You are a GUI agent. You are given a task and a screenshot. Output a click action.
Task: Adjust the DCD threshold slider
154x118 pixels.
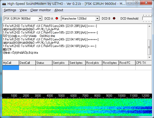click(147, 19)
